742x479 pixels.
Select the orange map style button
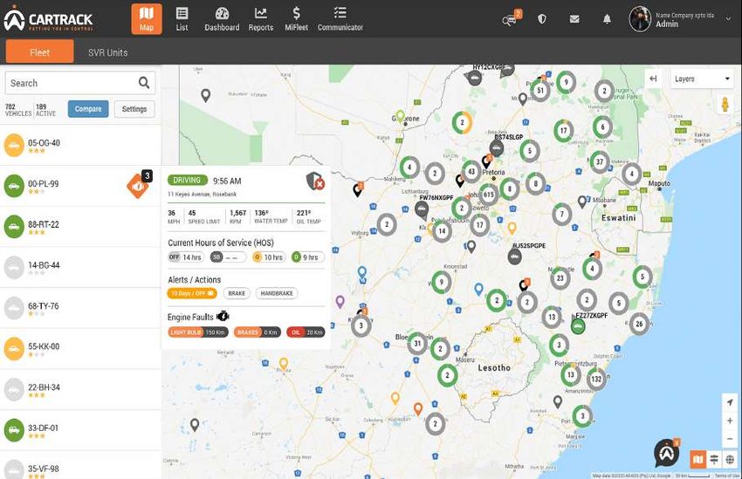click(x=697, y=459)
